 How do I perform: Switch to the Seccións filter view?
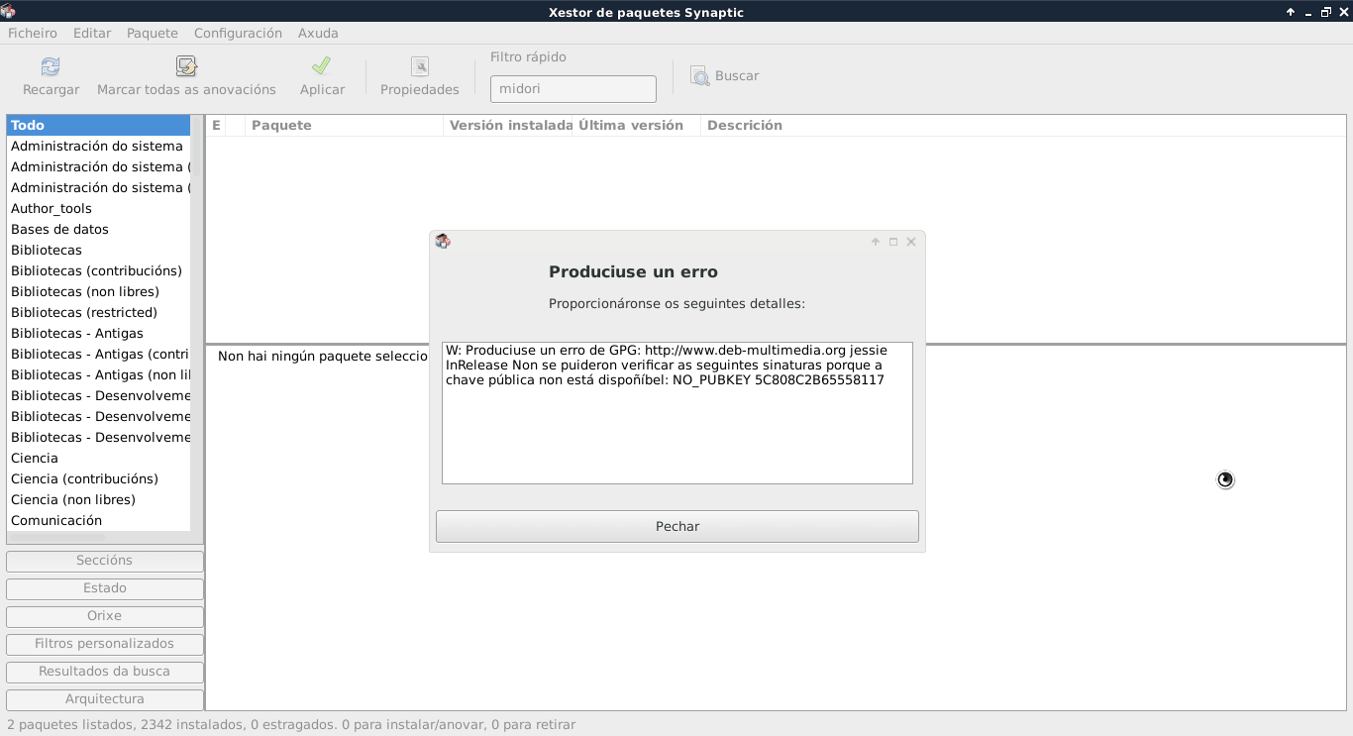coord(104,561)
